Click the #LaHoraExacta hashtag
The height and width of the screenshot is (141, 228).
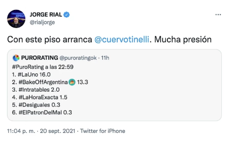[x=39, y=97]
